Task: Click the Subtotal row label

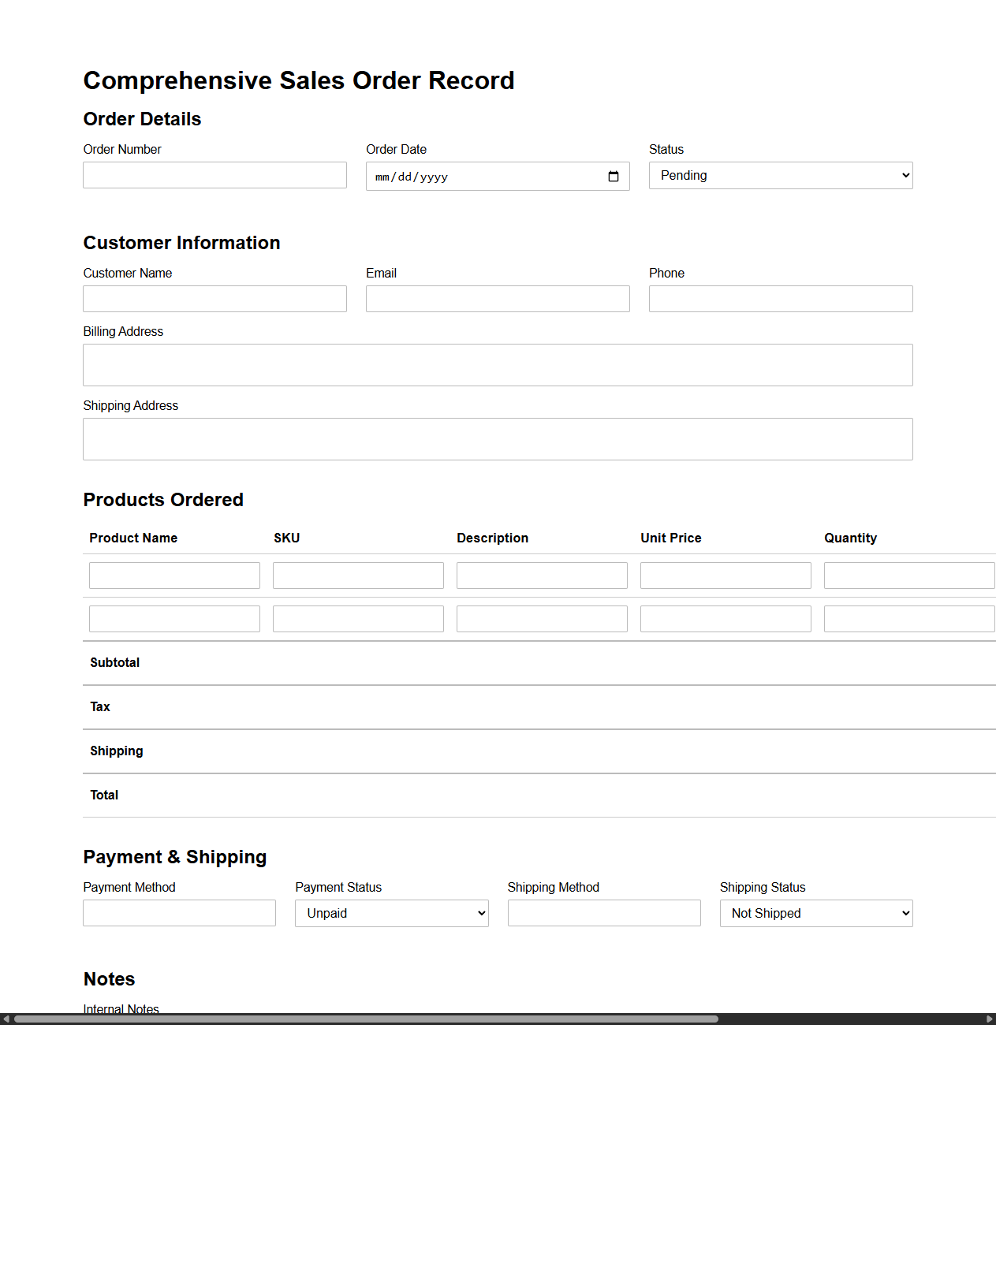Action: pyautogui.click(x=115, y=663)
